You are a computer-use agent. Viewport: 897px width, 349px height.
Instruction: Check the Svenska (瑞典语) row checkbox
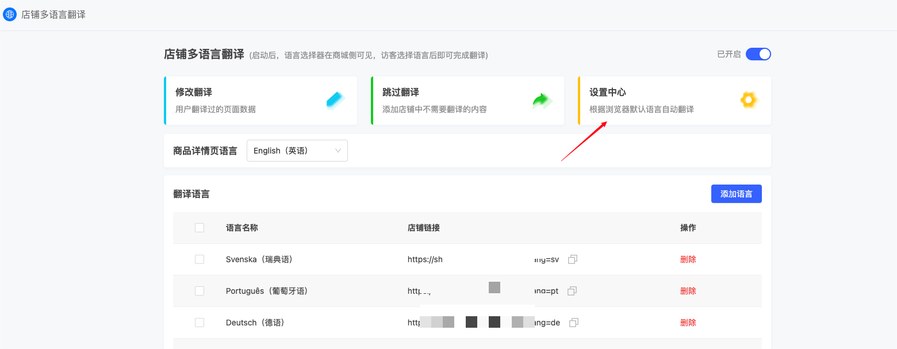pos(200,259)
